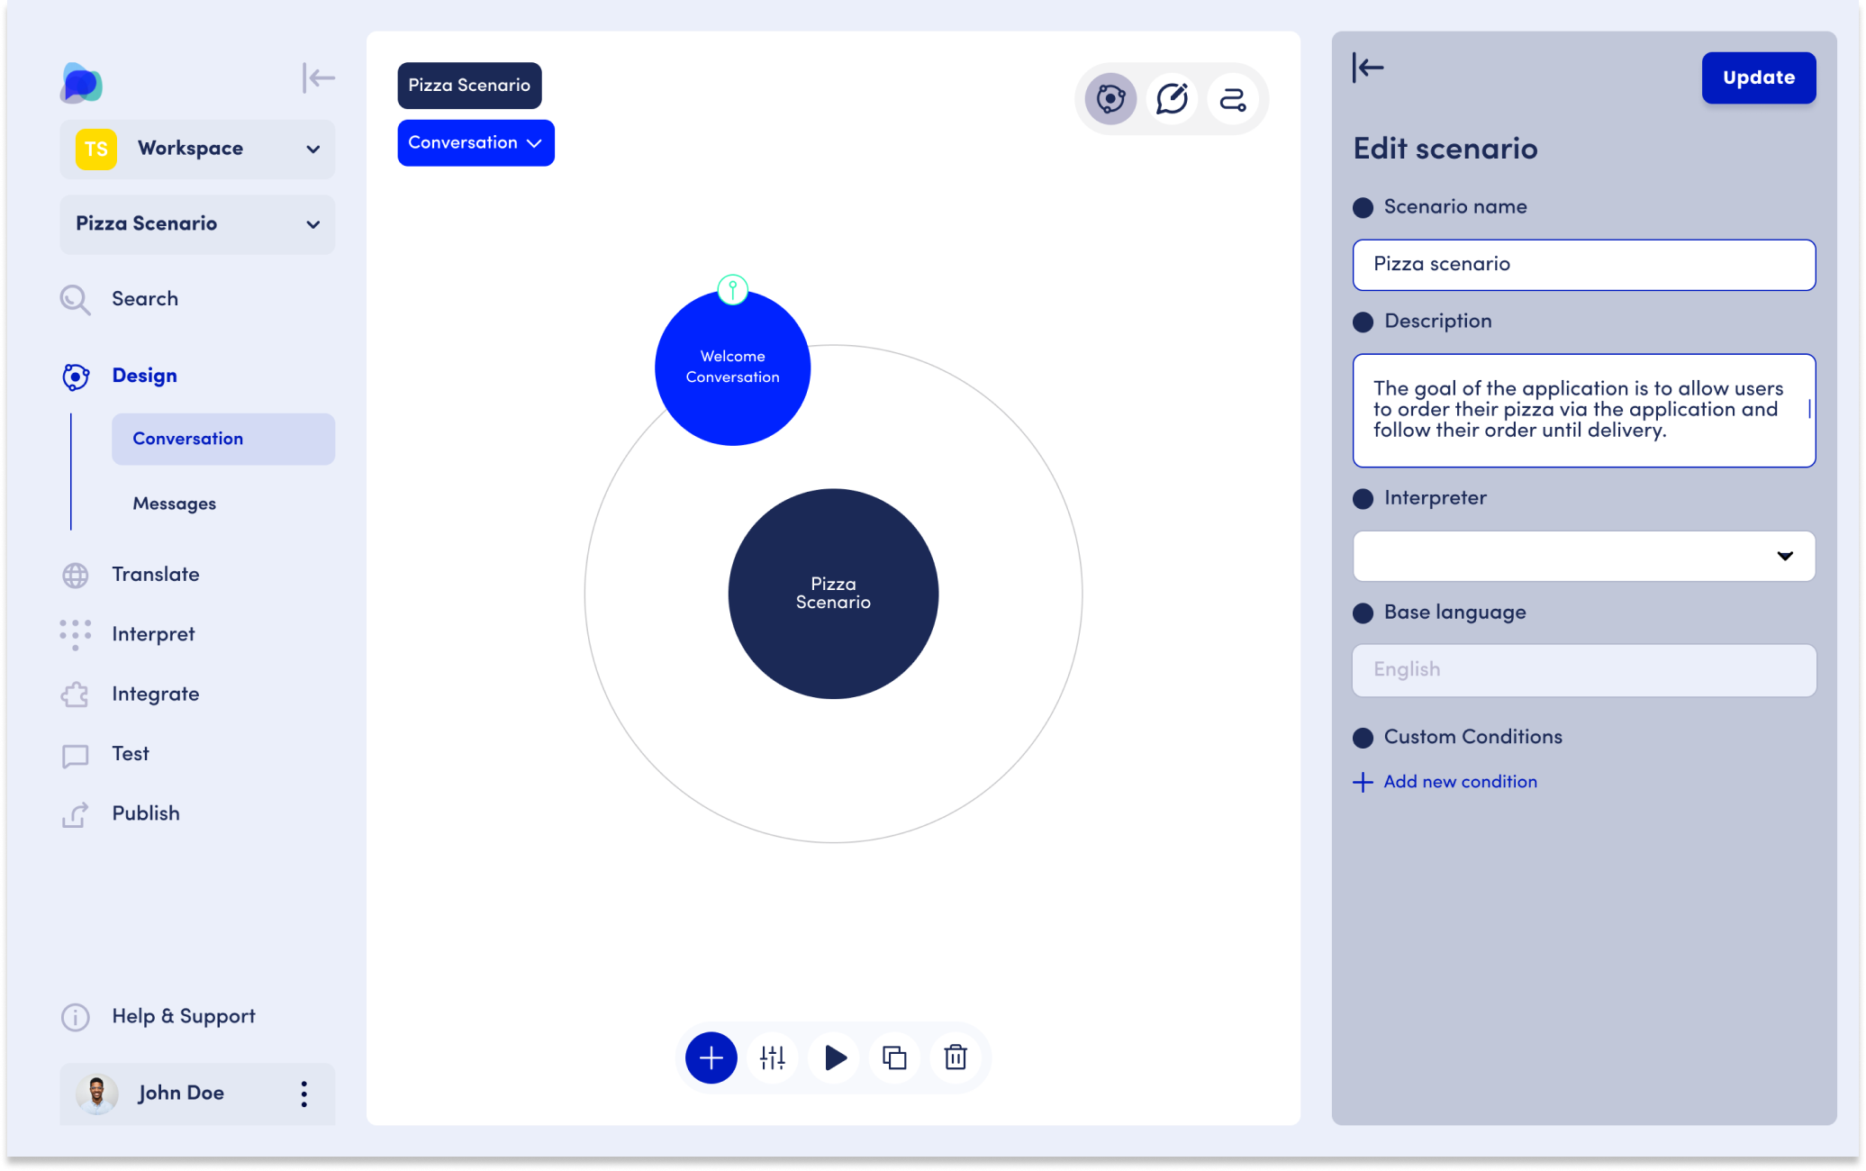Open John Doe's three-dot menu
The height and width of the screenshot is (1171, 1866).
[304, 1094]
